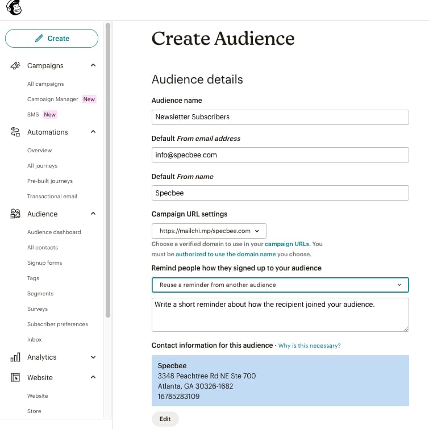The height and width of the screenshot is (429, 429).
Task: Expand the Analytics section chevron
Action: click(93, 357)
